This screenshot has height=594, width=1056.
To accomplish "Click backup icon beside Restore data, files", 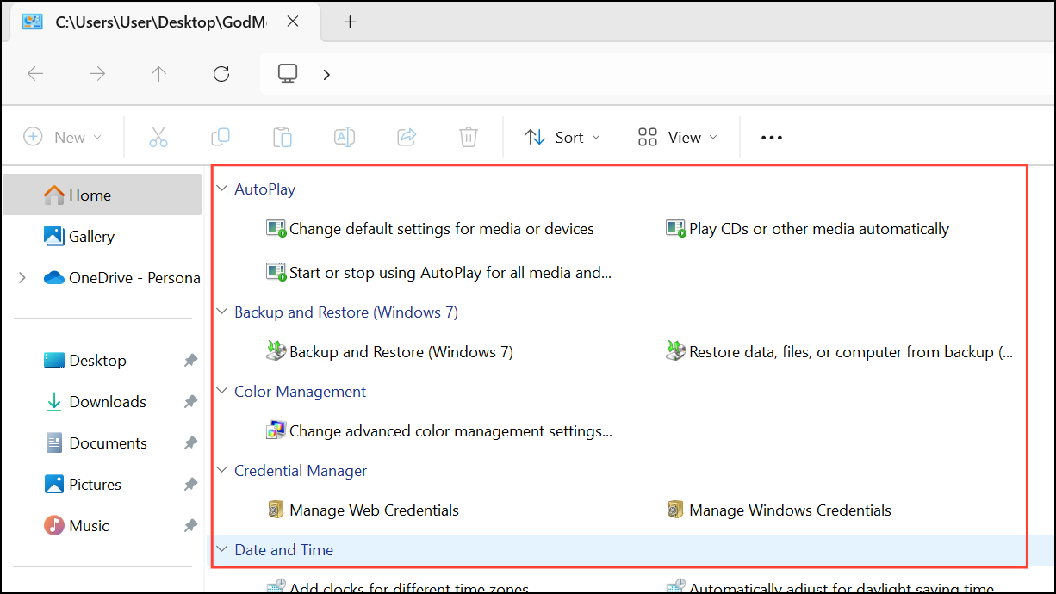I will pyautogui.click(x=675, y=351).
